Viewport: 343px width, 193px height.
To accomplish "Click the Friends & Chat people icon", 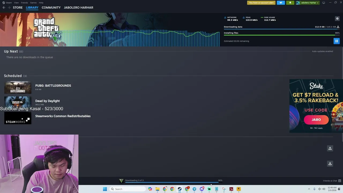I will (340, 181).
